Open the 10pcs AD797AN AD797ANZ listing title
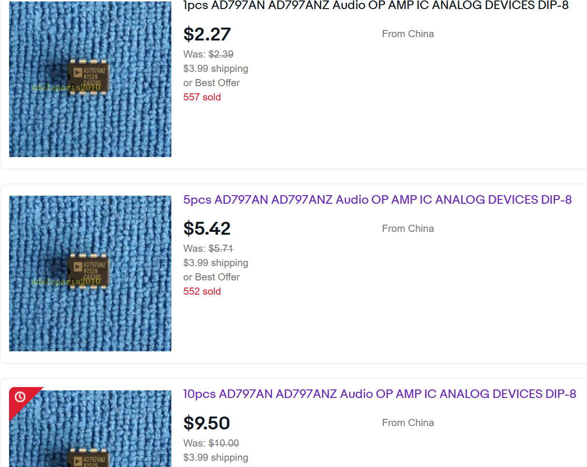This screenshot has width=587, height=467. click(379, 394)
